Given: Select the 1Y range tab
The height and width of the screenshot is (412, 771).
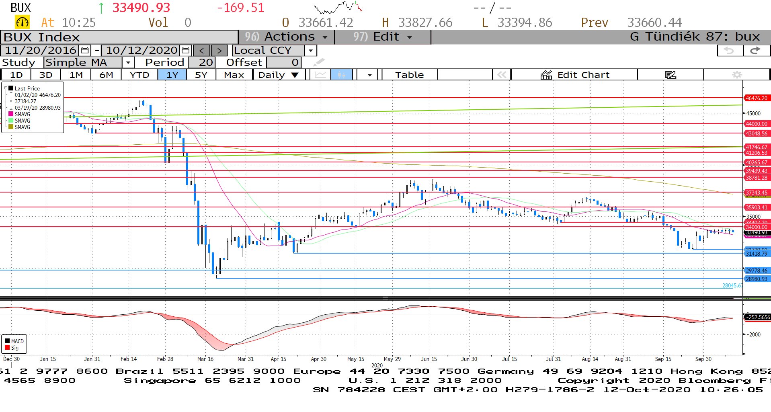Looking at the screenshot, I should 172,75.
